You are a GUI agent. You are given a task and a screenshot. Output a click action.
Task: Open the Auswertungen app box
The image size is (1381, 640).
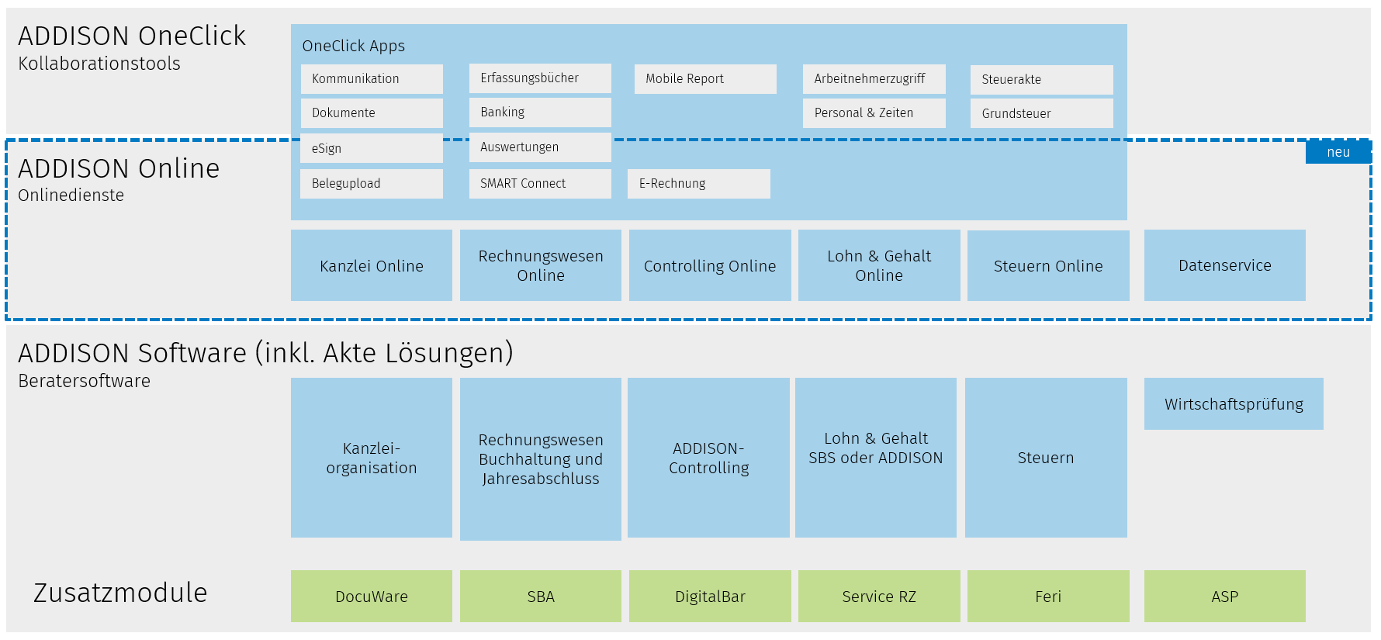(540, 147)
